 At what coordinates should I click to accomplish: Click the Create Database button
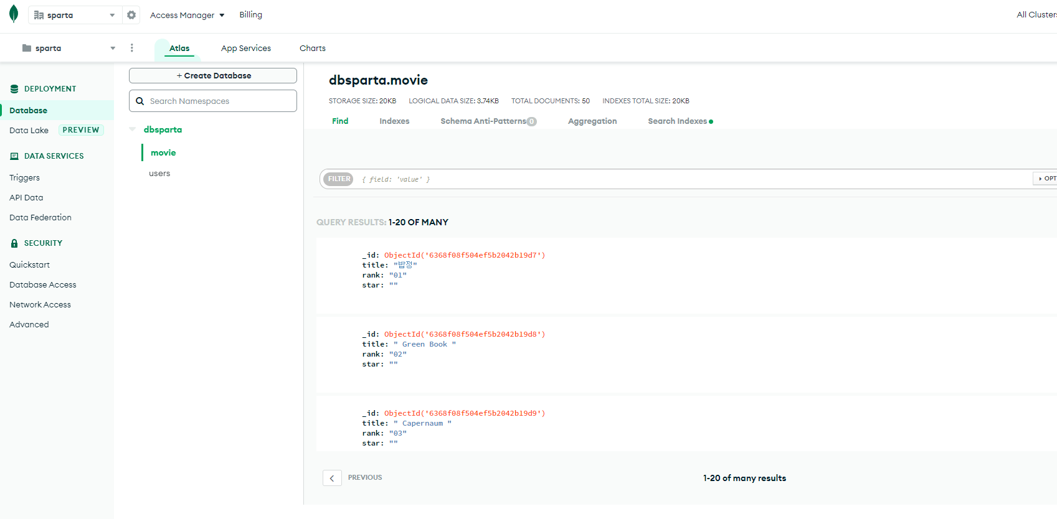[x=213, y=75]
